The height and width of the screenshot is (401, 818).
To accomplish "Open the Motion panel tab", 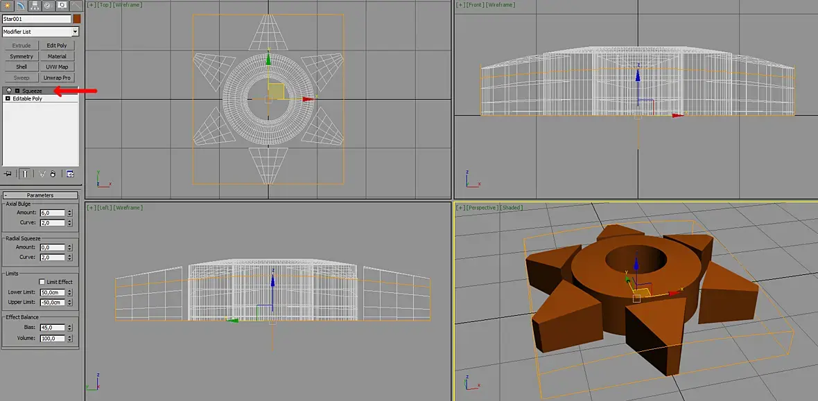I will click(x=49, y=6).
